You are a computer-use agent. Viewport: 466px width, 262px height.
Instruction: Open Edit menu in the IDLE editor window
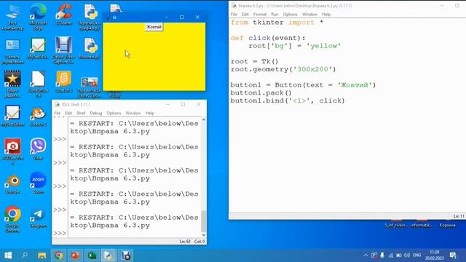[245, 15]
